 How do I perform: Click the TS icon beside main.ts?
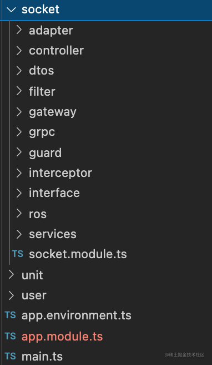(10, 356)
